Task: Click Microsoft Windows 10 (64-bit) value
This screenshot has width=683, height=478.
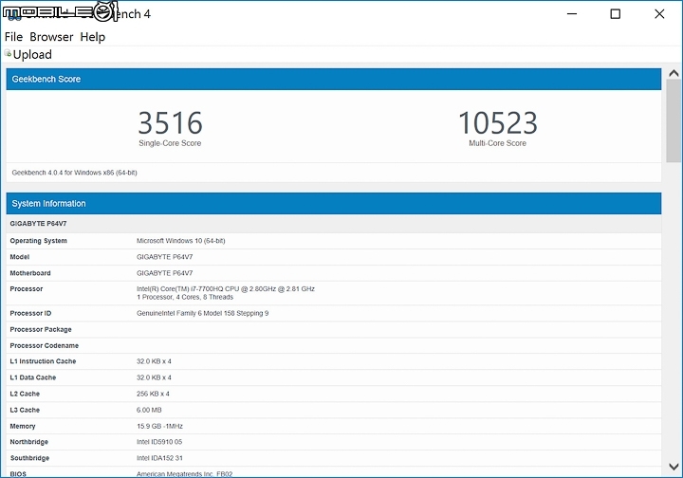Action: pos(181,241)
